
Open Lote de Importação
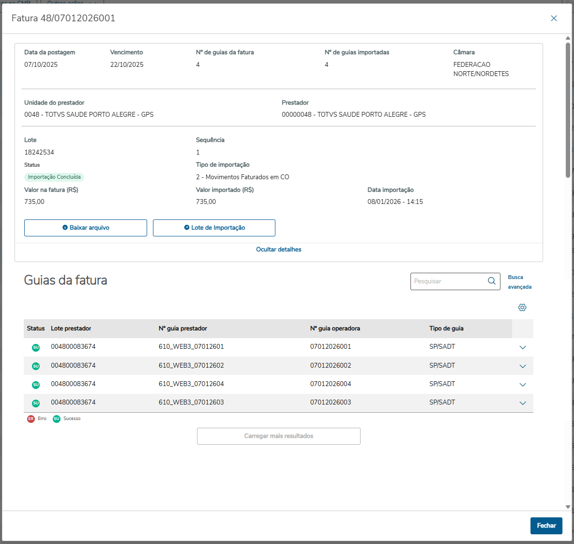click(214, 228)
